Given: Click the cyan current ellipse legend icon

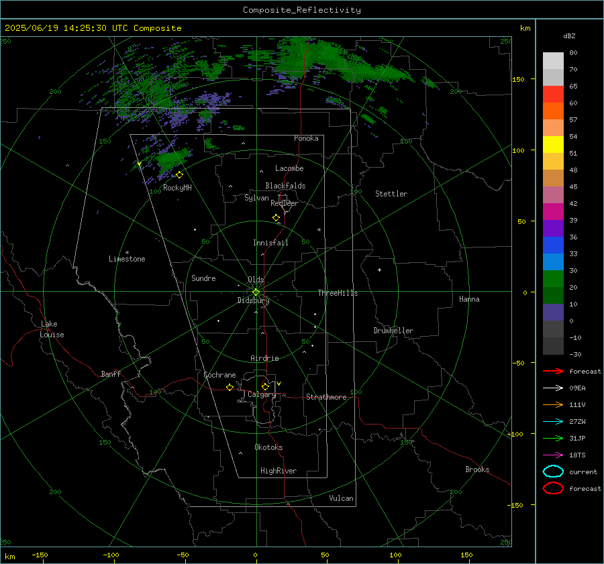Looking at the screenshot, I should click(553, 471).
